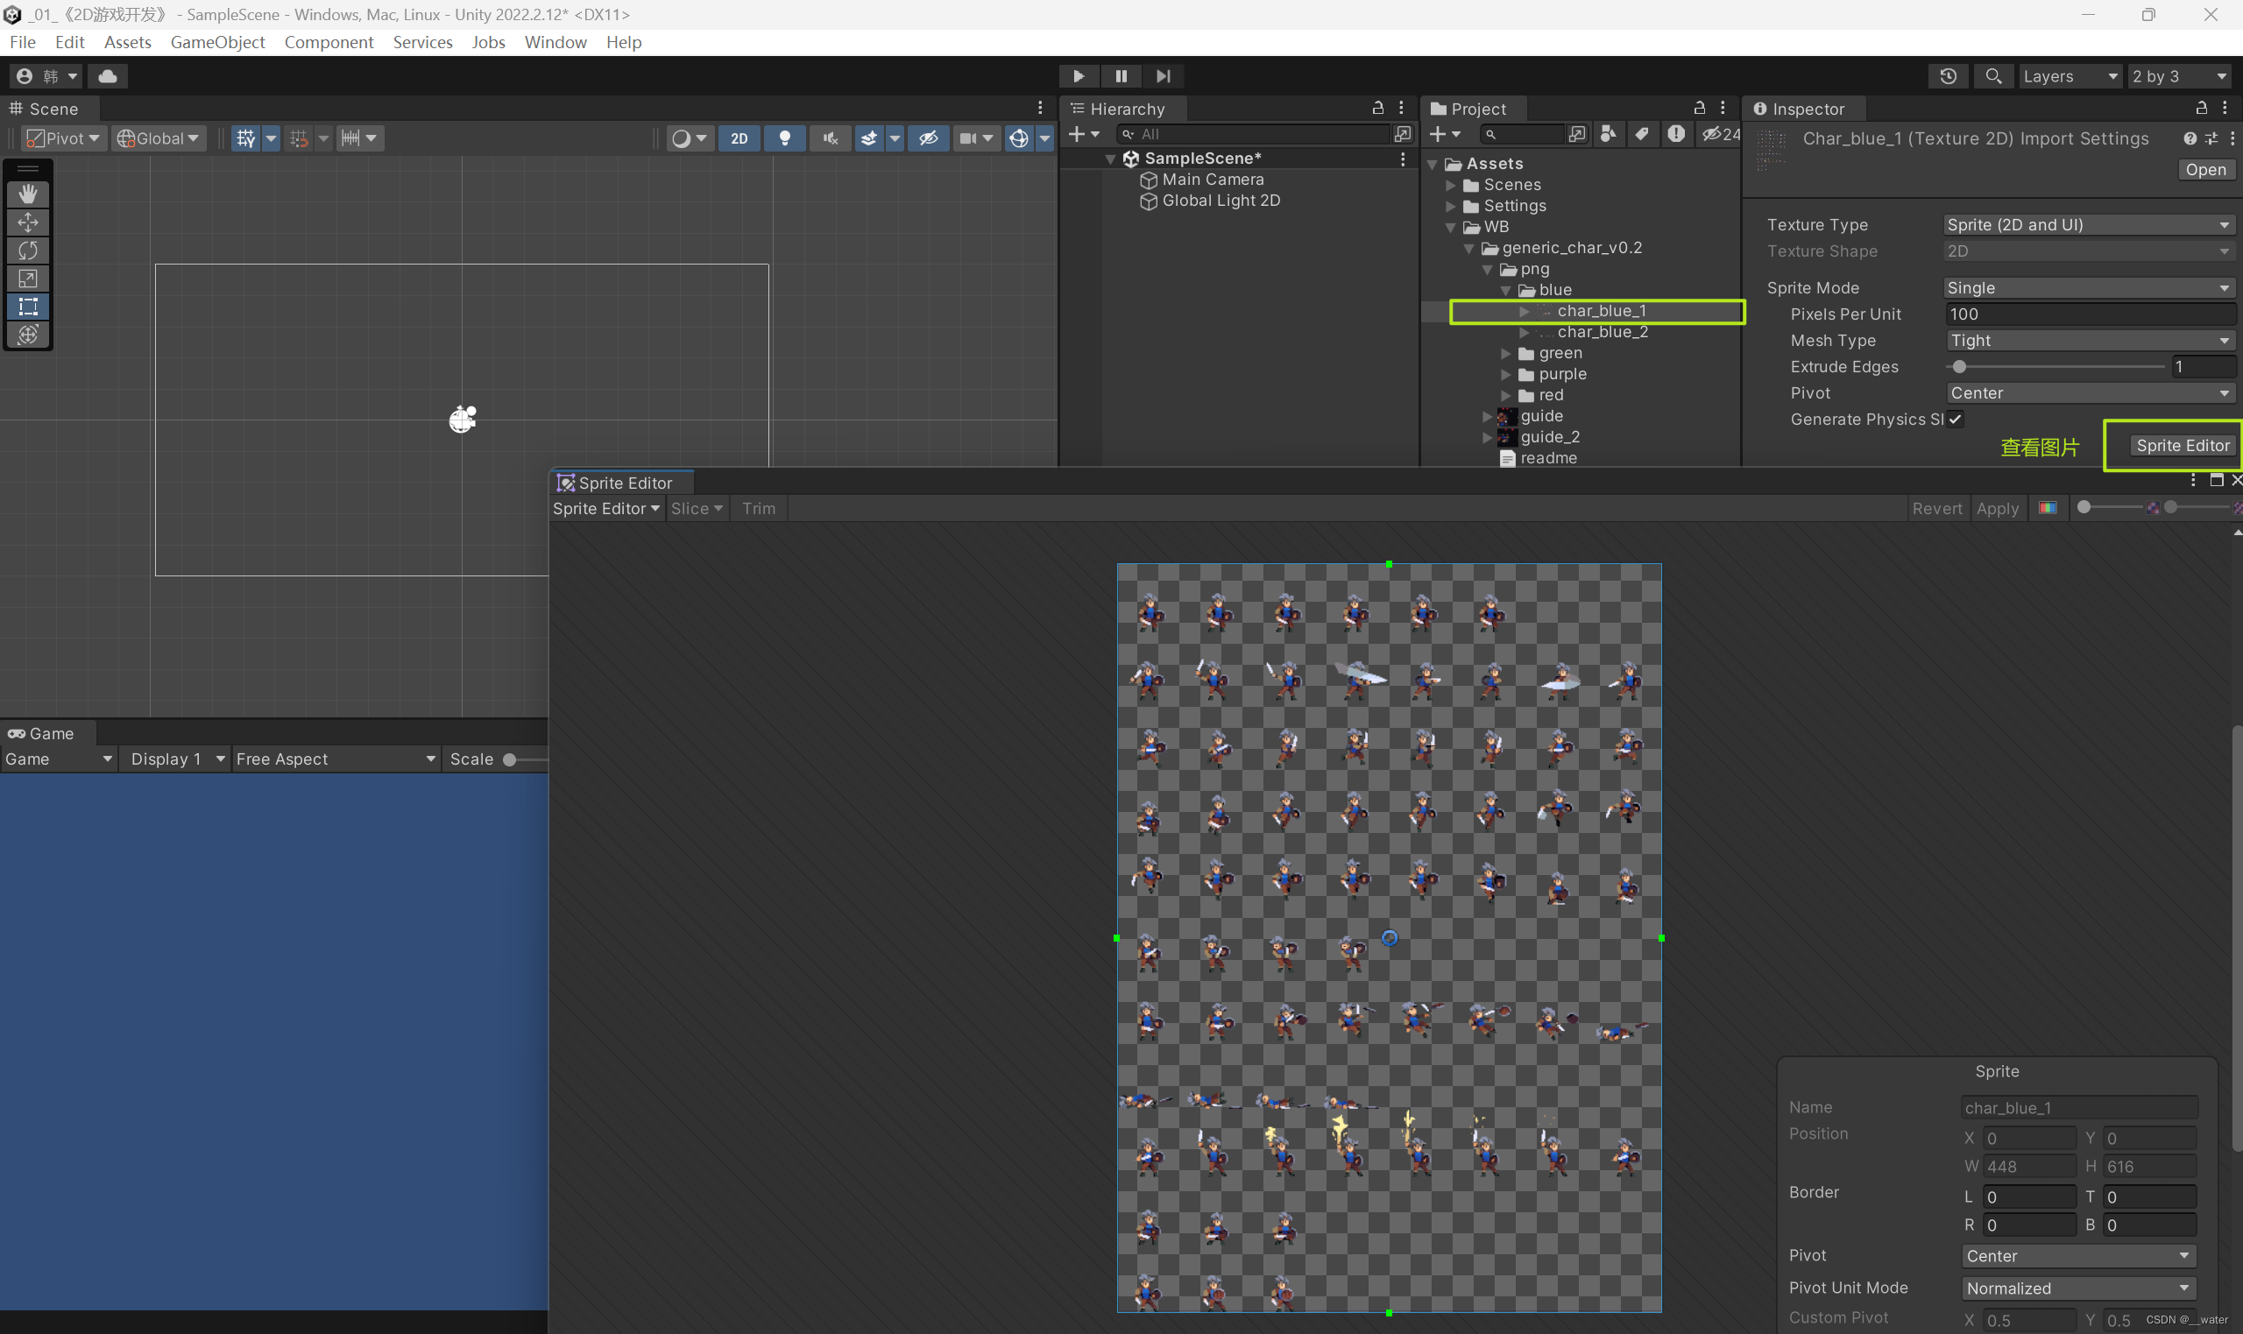The height and width of the screenshot is (1334, 2243).
Task: Open the Window menu
Action: (555, 41)
